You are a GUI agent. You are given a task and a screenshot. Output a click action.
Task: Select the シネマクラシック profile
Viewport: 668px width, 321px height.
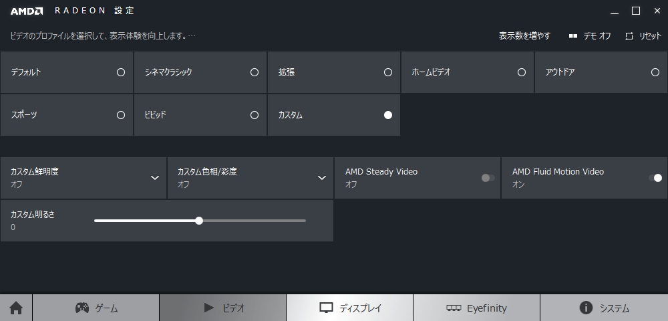[200, 72]
